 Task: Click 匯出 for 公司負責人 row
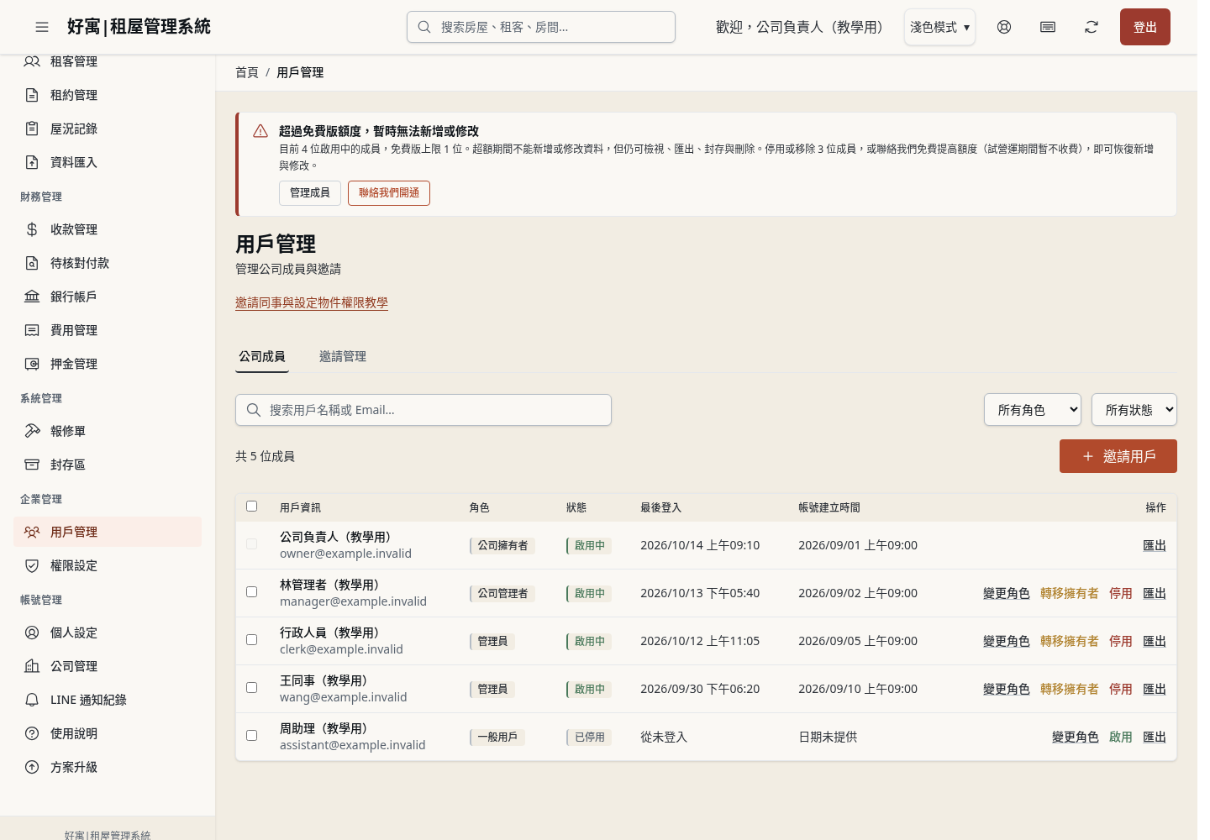tap(1155, 545)
